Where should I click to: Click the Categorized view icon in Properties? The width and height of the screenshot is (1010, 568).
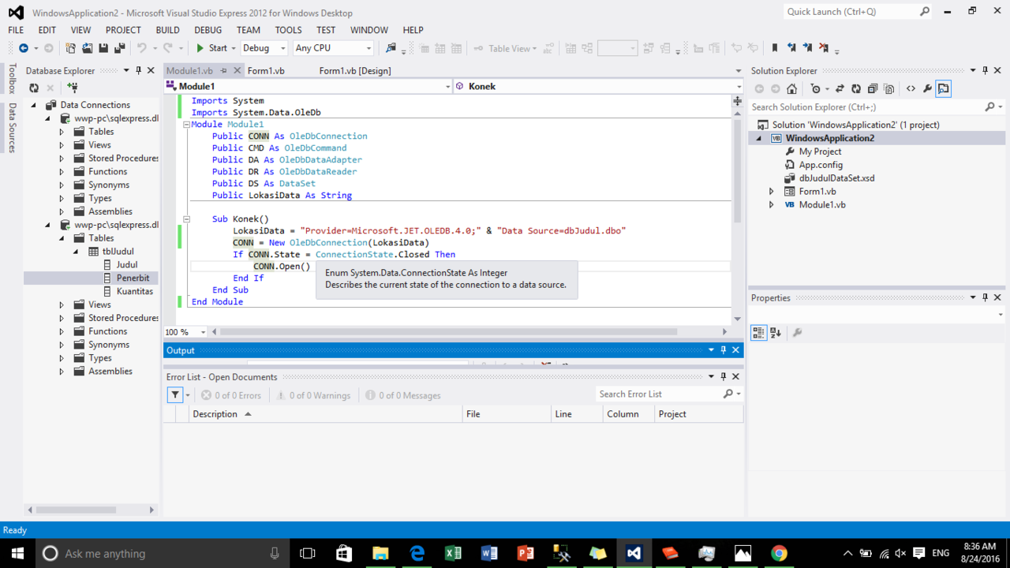[758, 333]
